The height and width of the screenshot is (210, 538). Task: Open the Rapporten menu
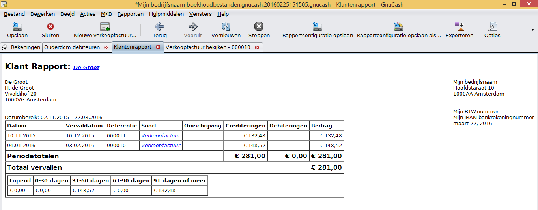tap(131, 14)
